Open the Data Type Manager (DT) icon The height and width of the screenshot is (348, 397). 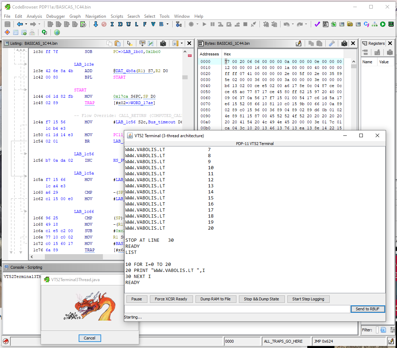[x=350, y=24]
